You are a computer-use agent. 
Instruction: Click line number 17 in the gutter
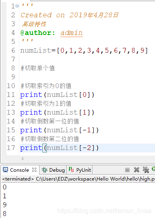click(x=11, y=148)
